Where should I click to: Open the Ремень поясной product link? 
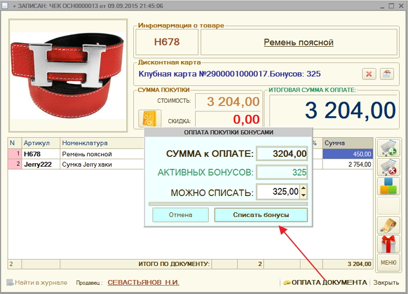tap(299, 42)
